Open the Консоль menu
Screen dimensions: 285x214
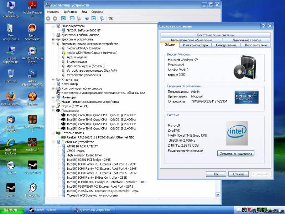53,12
